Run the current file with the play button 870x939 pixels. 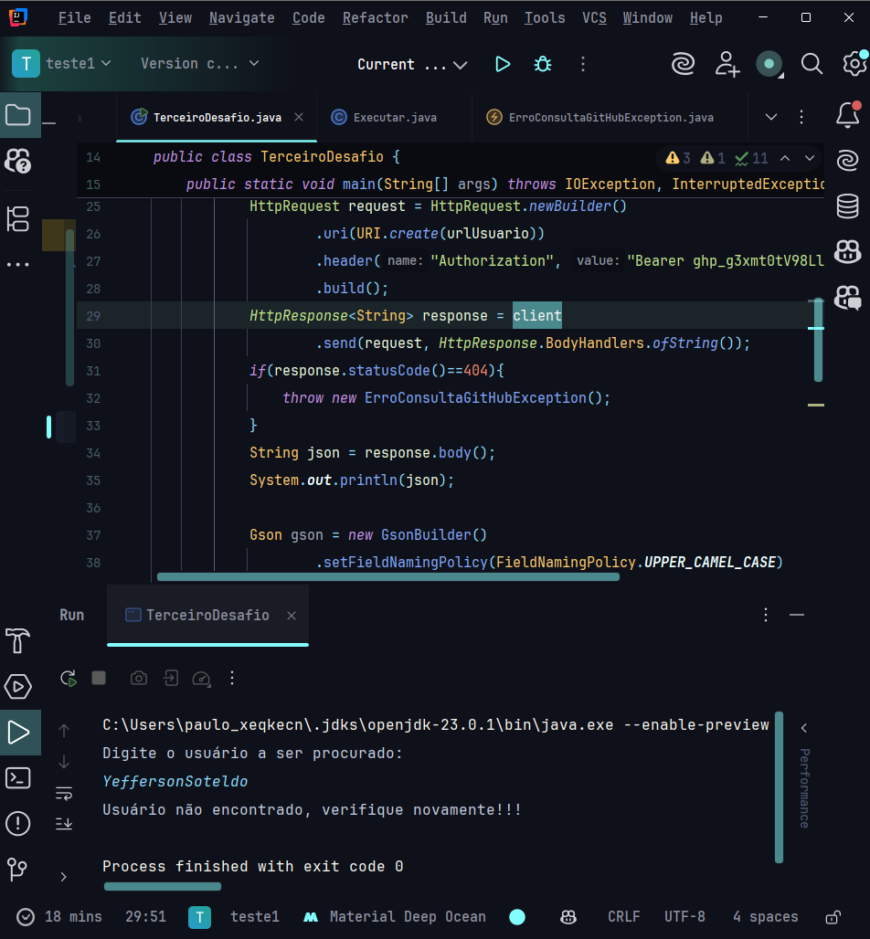point(503,64)
